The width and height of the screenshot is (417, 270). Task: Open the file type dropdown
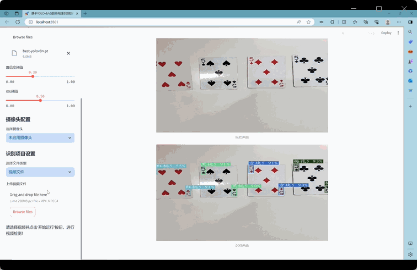pyautogui.click(x=40, y=172)
